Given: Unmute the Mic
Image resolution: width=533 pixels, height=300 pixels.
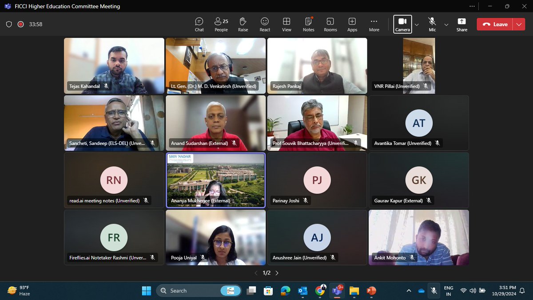Looking at the screenshot, I should [432, 24].
